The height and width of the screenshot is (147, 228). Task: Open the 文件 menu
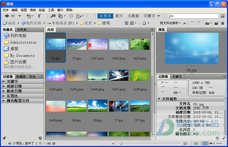[x=6, y=10]
